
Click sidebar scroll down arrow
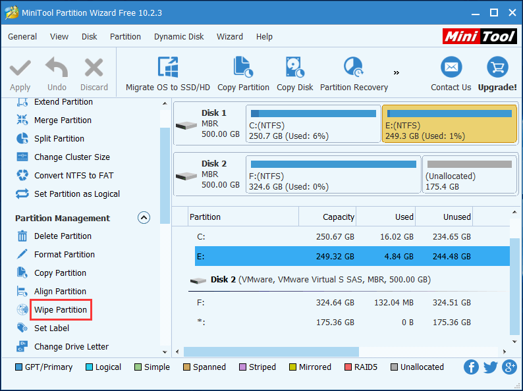click(x=165, y=352)
